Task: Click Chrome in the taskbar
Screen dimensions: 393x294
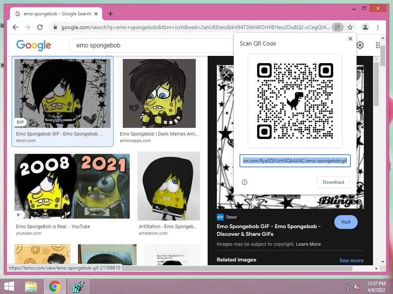Action: point(54,286)
